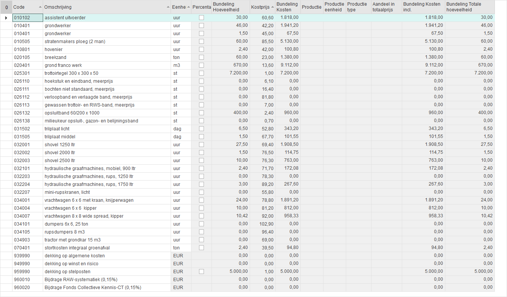The image size is (507, 297).
Task: Select code cell 020401
Action: (28, 65)
